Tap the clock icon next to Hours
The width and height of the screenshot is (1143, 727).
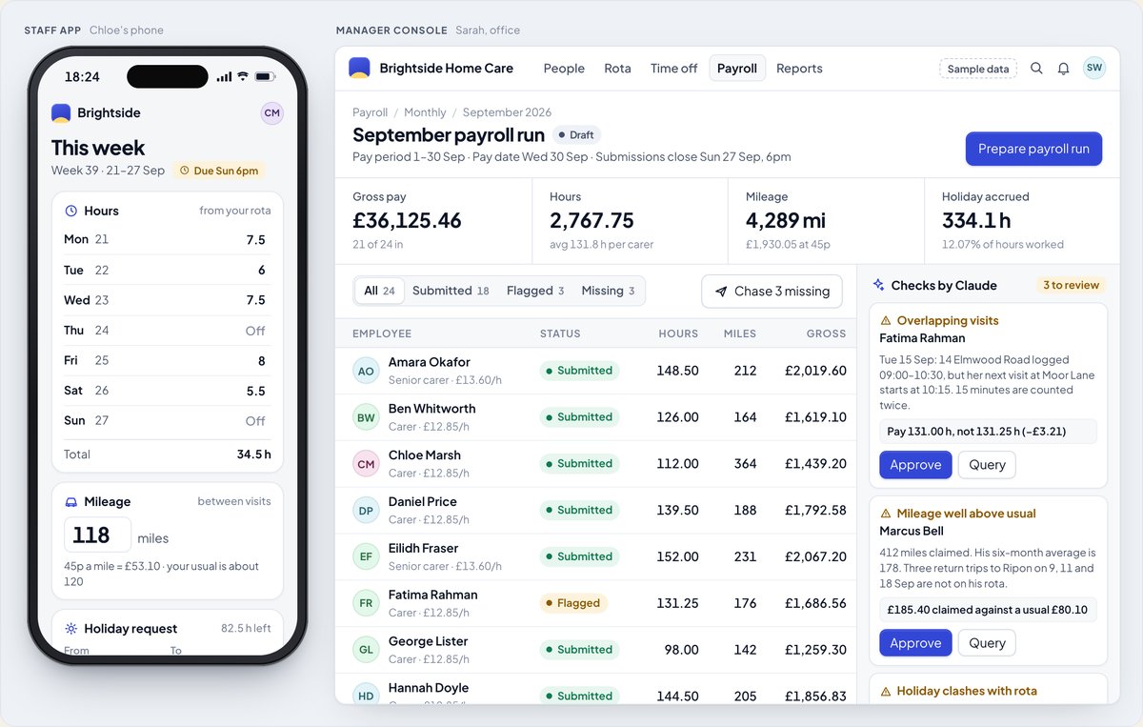[71, 211]
